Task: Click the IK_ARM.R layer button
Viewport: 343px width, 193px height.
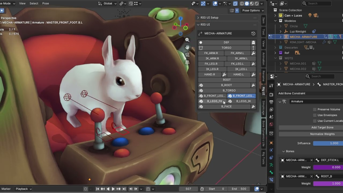Action: pos(212,58)
